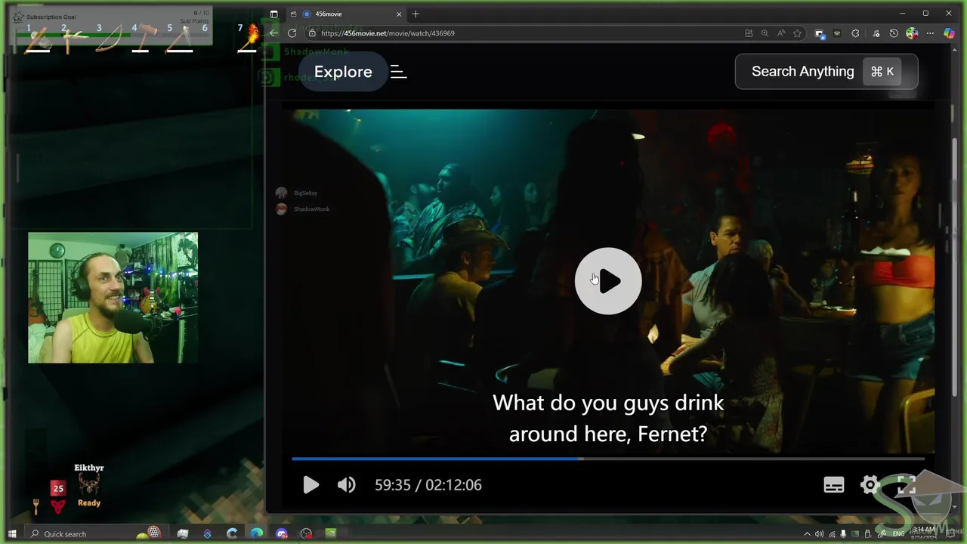Open Discord from taskbar

coord(281,534)
